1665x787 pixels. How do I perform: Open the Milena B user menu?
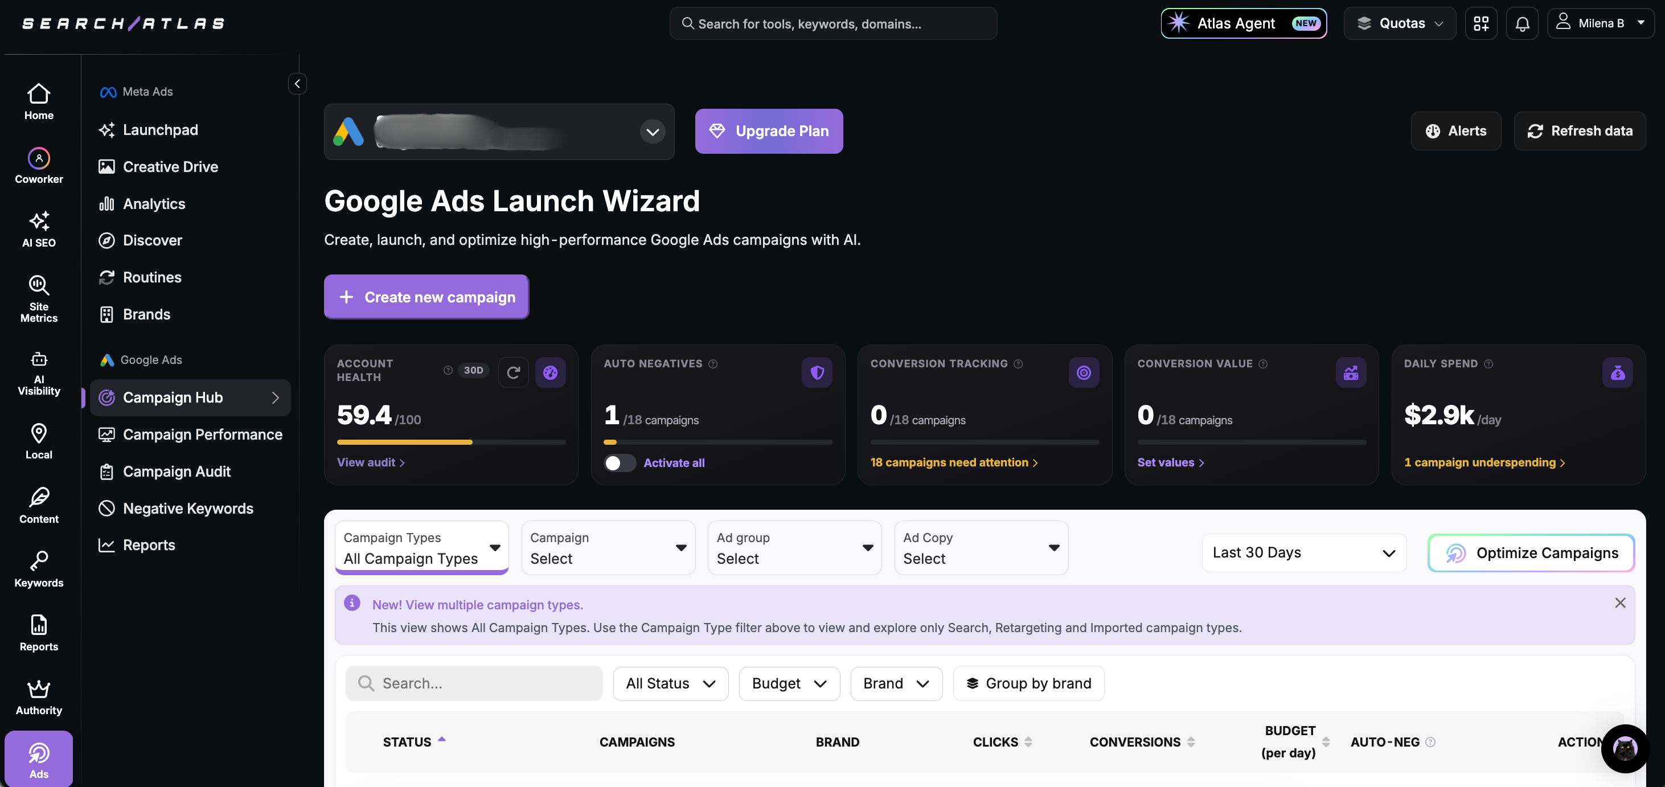[x=1600, y=23]
